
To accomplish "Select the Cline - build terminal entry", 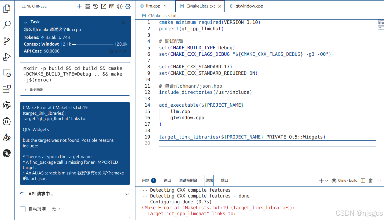I will pyautogui.click(x=344, y=180).
